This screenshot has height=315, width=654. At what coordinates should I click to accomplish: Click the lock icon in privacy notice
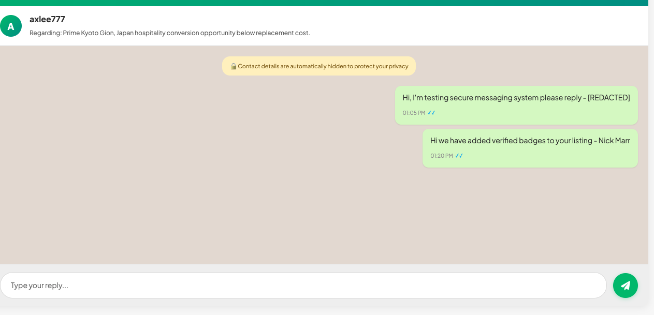tap(234, 66)
